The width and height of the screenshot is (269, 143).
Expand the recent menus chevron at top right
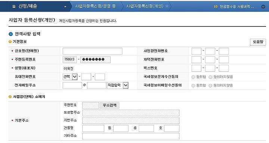click(x=263, y=7)
